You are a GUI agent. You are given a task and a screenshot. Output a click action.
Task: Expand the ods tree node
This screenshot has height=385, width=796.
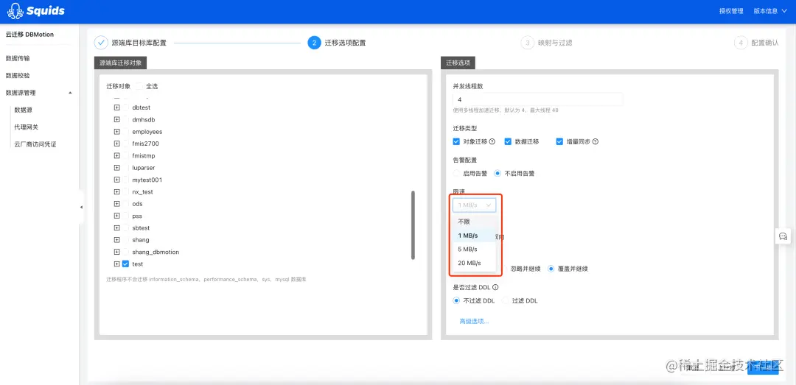116,203
